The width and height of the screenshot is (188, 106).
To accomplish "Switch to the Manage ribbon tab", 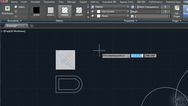I will [71, 2].
